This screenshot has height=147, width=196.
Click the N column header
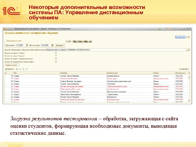click(x=9, y=73)
